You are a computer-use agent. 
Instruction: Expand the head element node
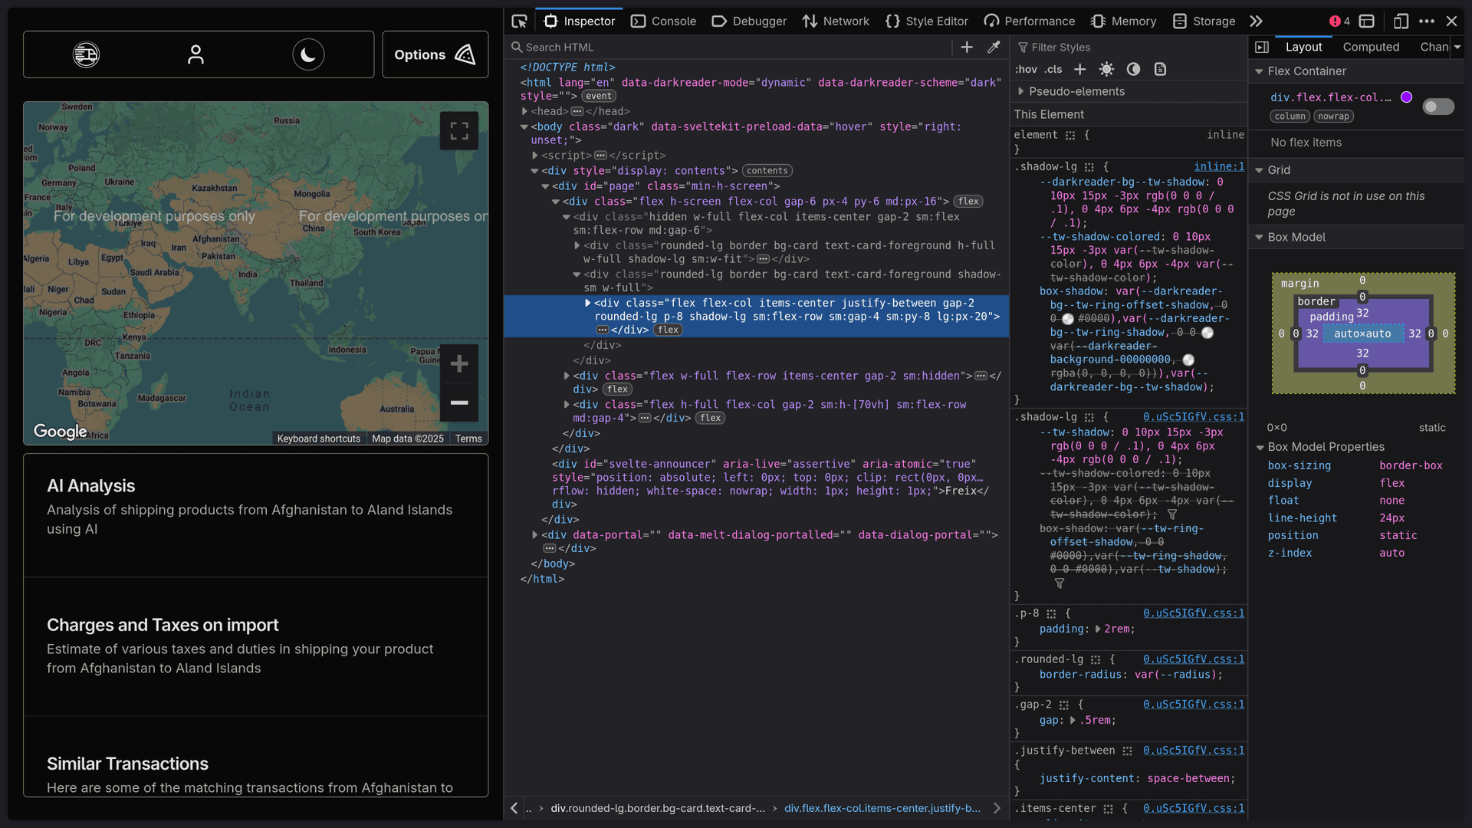coord(524,112)
